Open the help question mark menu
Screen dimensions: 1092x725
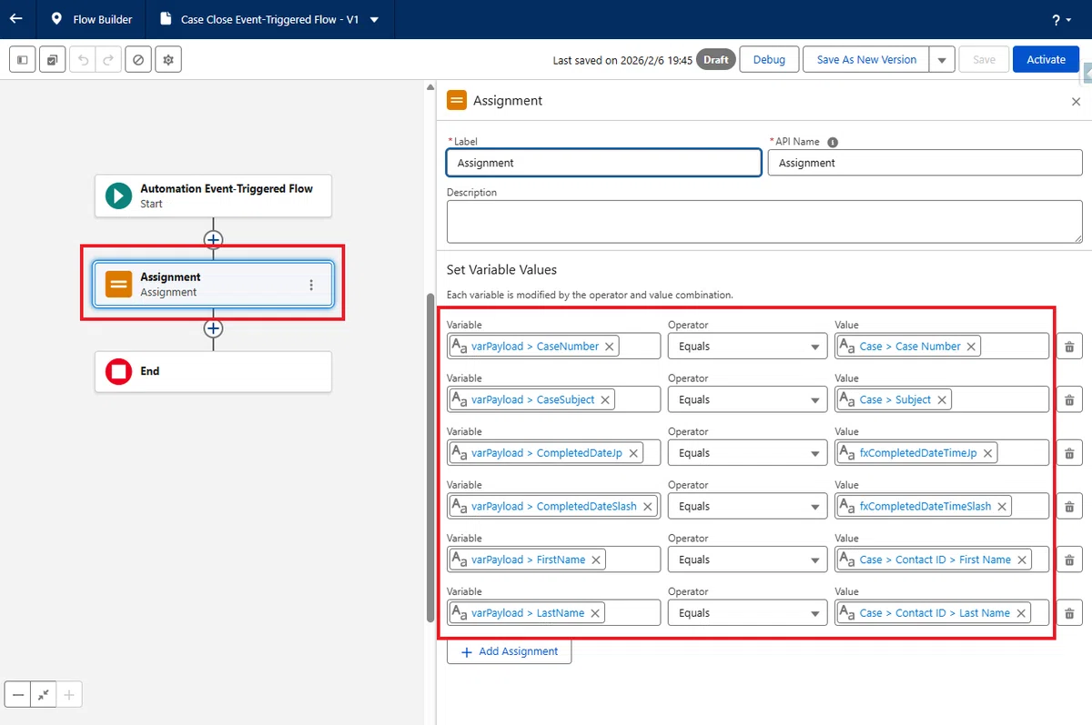point(1061,20)
